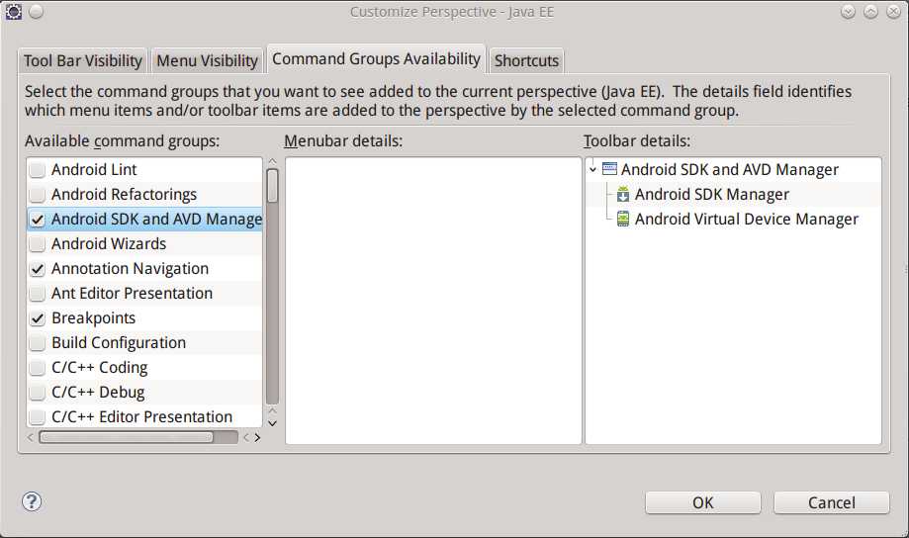Enable the C/C++ Coding checkbox
Screen dimensions: 909x538
coord(38,368)
